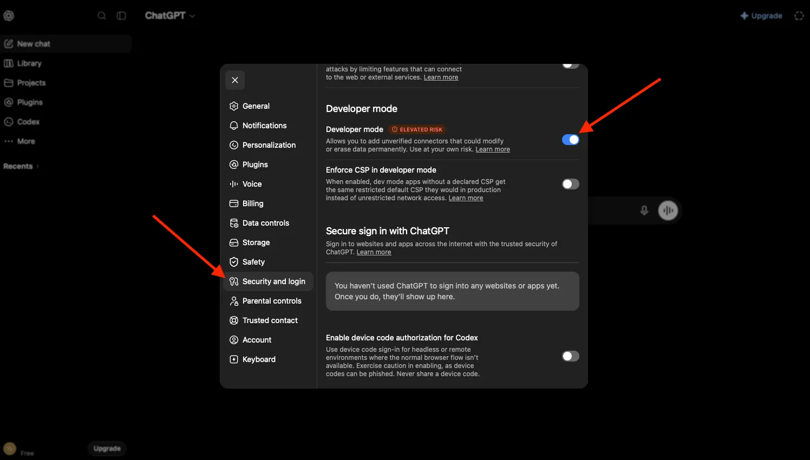Open Projects in the main sidebar
The image size is (810, 460).
(x=66, y=83)
